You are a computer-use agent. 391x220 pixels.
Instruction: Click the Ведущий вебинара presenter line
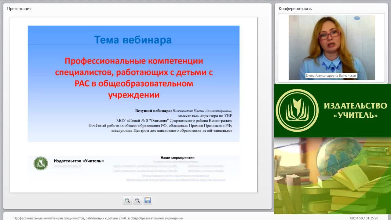184,111
